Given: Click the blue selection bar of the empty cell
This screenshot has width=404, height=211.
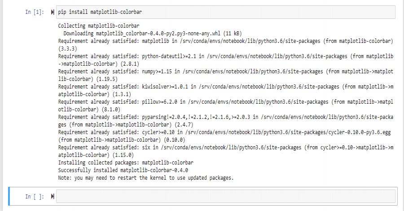Looking at the screenshot, I should pyautogui.click(x=9, y=196).
